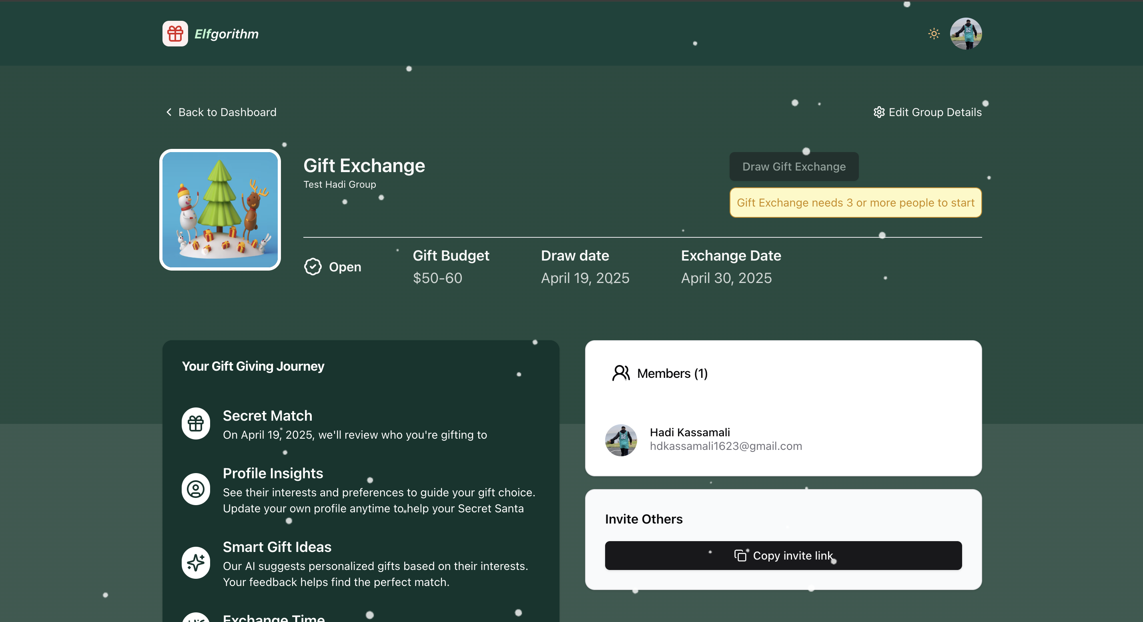Screen dimensions: 1143x622
Task: Toggle the sun light-mode theme icon
Action: (934, 34)
